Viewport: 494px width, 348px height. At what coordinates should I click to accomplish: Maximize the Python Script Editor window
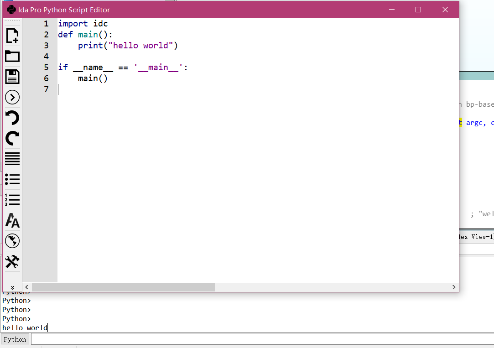click(x=418, y=10)
